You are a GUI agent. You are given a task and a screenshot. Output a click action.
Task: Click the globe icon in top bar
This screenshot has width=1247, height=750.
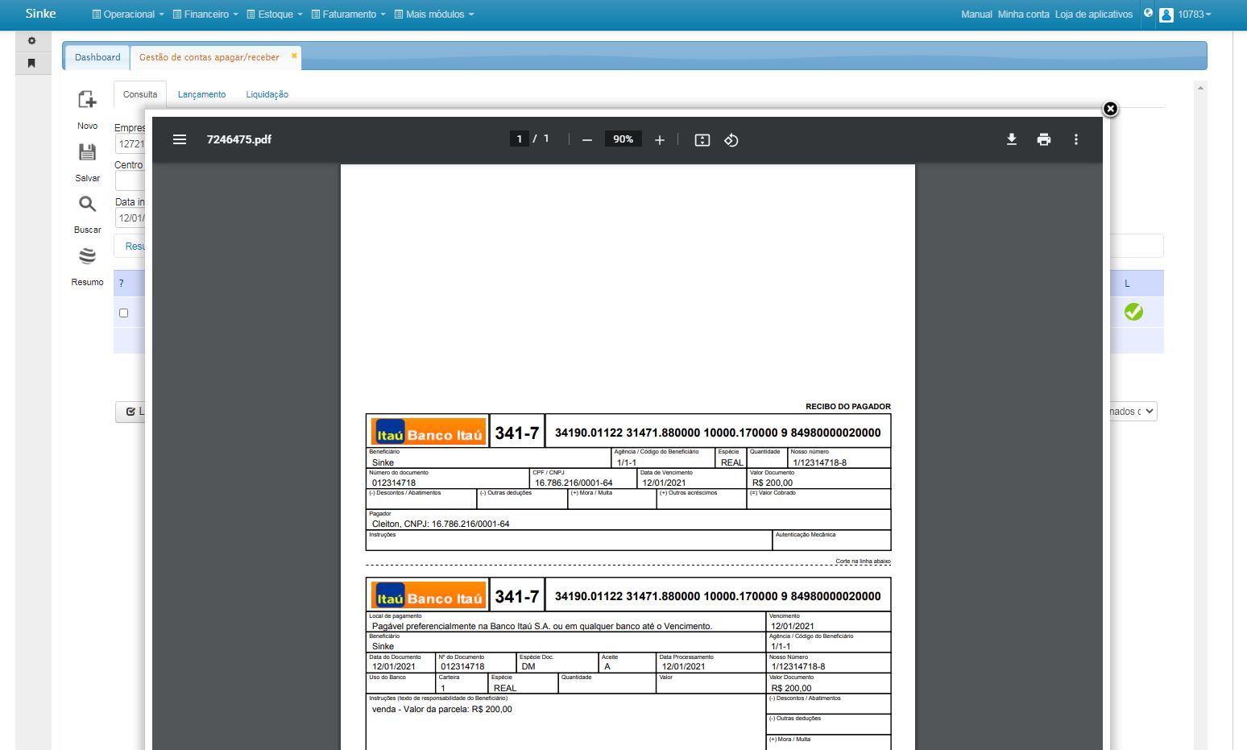click(1149, 13)
